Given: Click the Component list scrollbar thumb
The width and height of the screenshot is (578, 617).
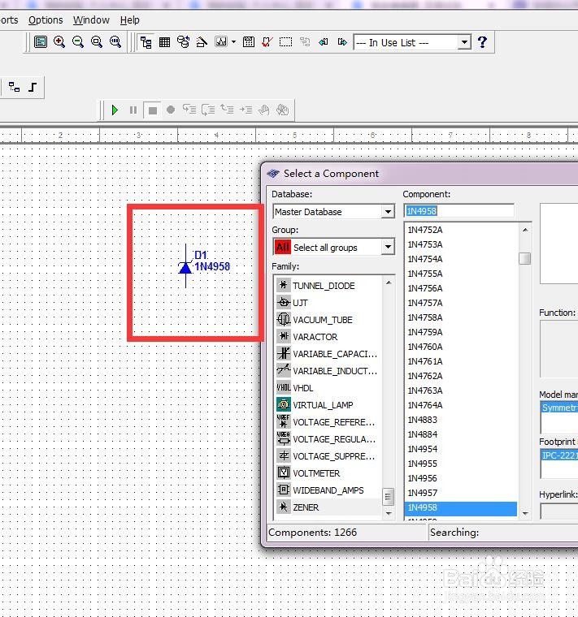Looking at the screenshot, I should tap(525, 258).
